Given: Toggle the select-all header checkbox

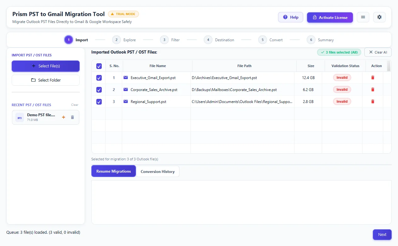Looking at the screenshot, I should 99,66.
